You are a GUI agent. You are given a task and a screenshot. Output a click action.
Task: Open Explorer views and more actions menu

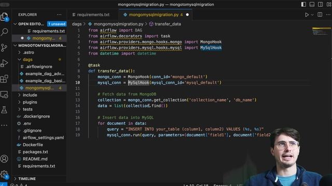[59, 14]
